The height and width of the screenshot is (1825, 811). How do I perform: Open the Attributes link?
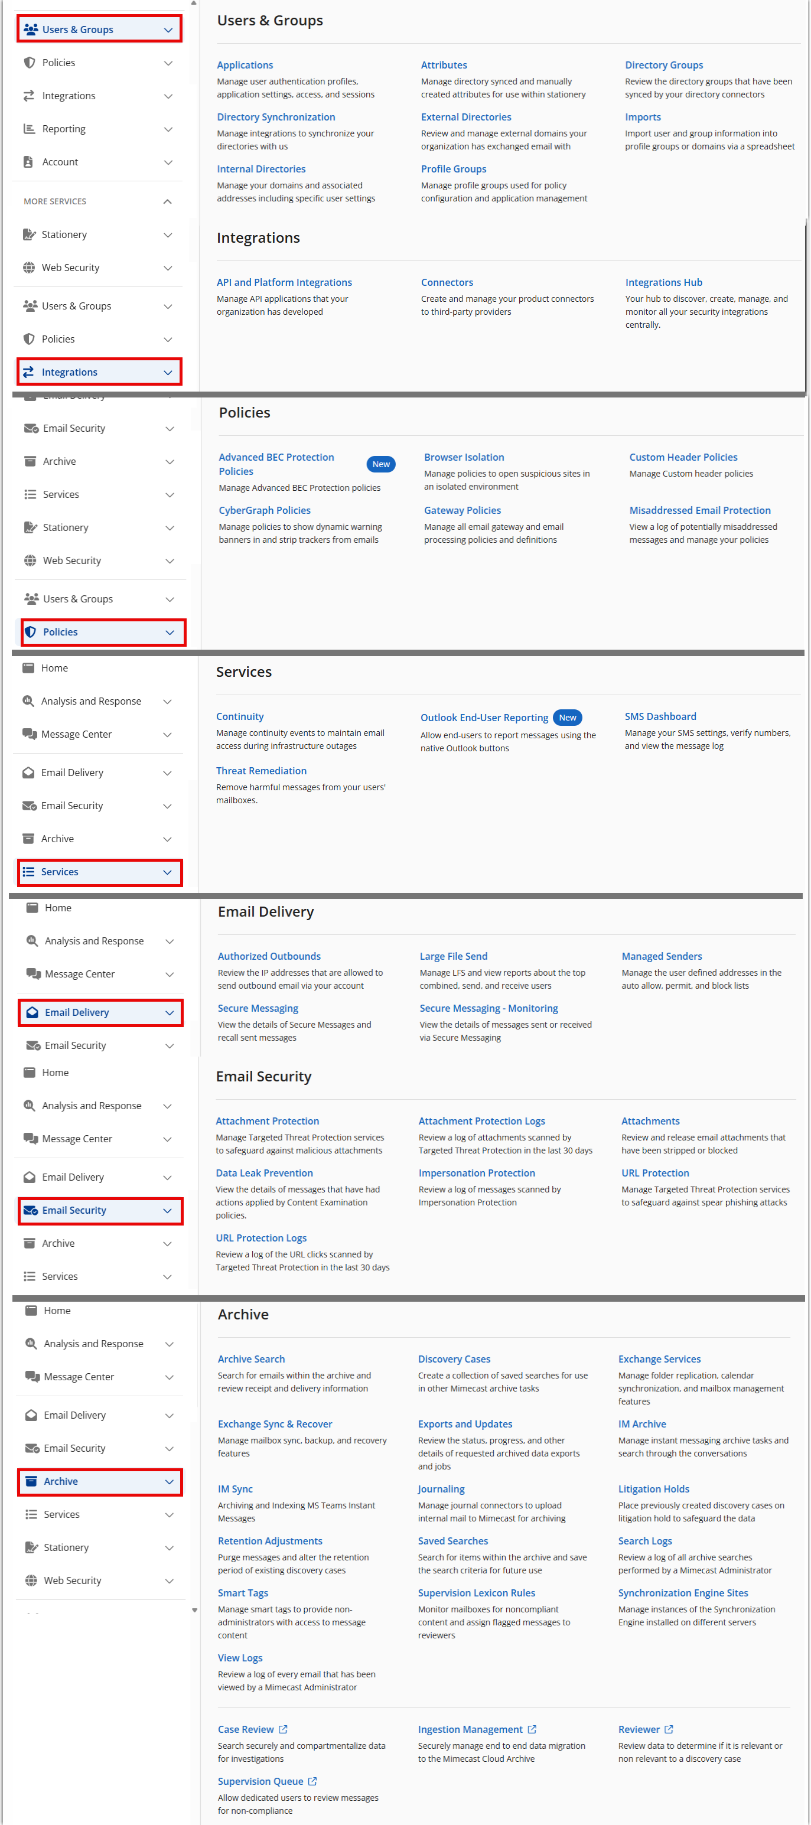444,64
